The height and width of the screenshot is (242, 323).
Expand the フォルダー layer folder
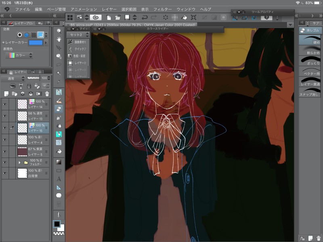click(19, 163)
